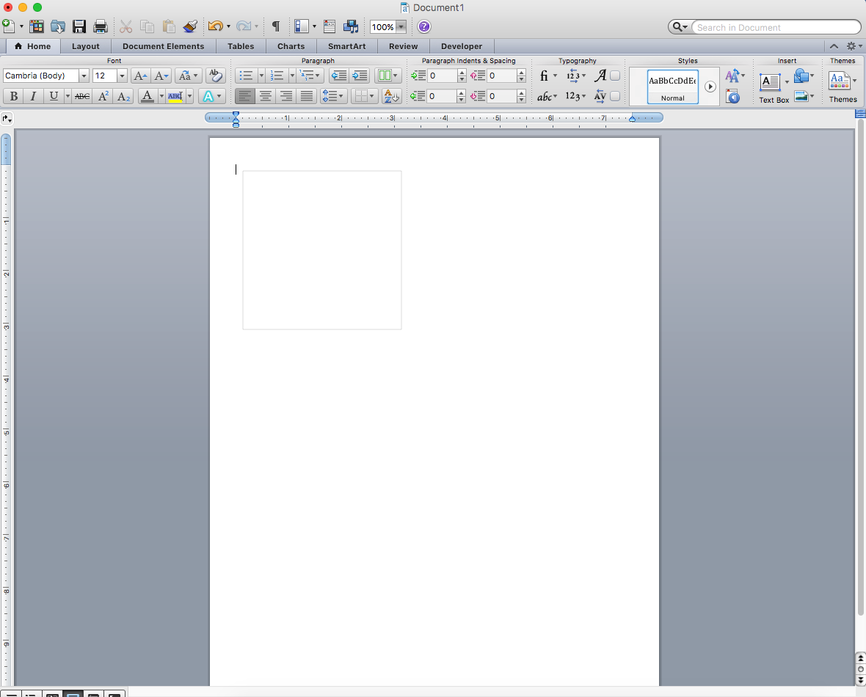Screen dimensions: 866x697
Task: Apply Superscript formatting
Action: tap(103, 97)
